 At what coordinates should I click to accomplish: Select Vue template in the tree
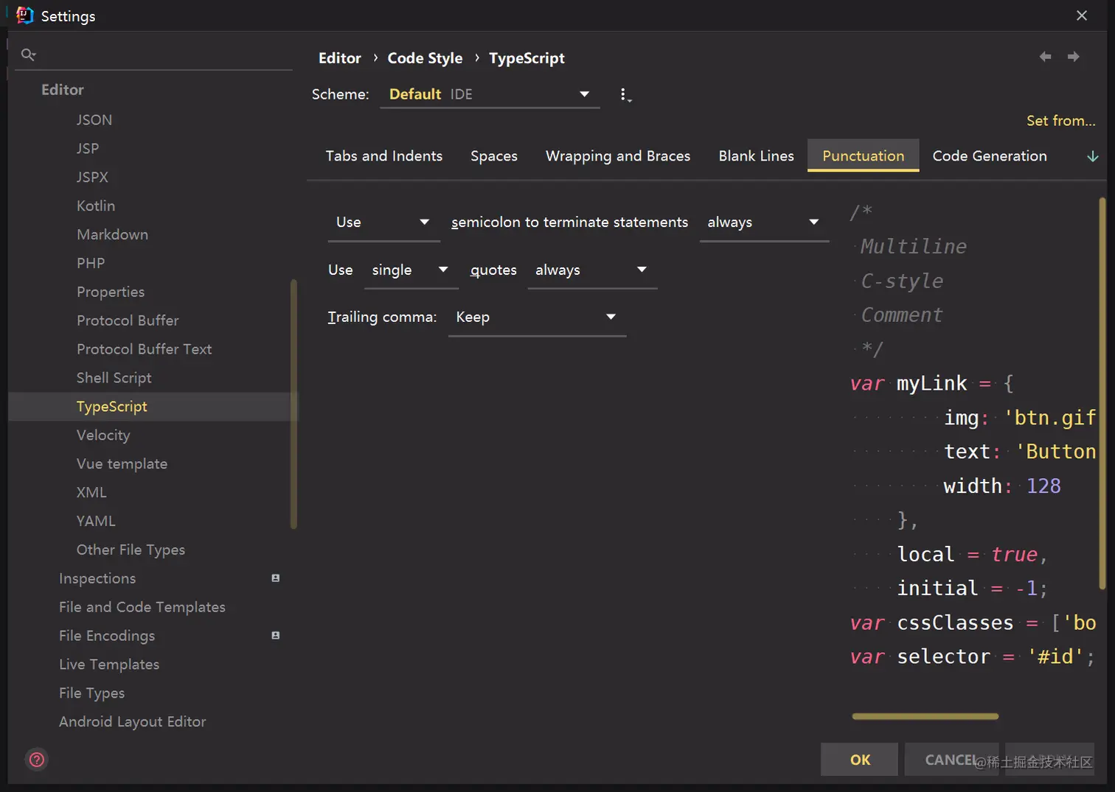pyautogui.click(x=122, y=464)
